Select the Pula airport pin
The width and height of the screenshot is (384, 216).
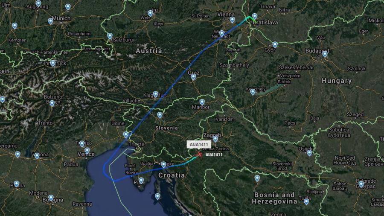pyautogui.click(x=141, y=181)
